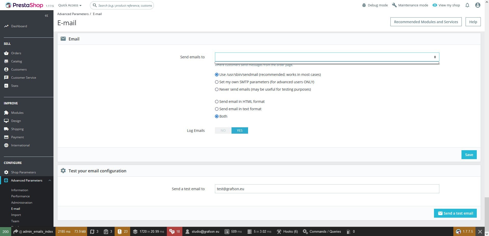Click the Shipping truck icon in sidebar
Screen dimensions: 489x236
[6, 129]
